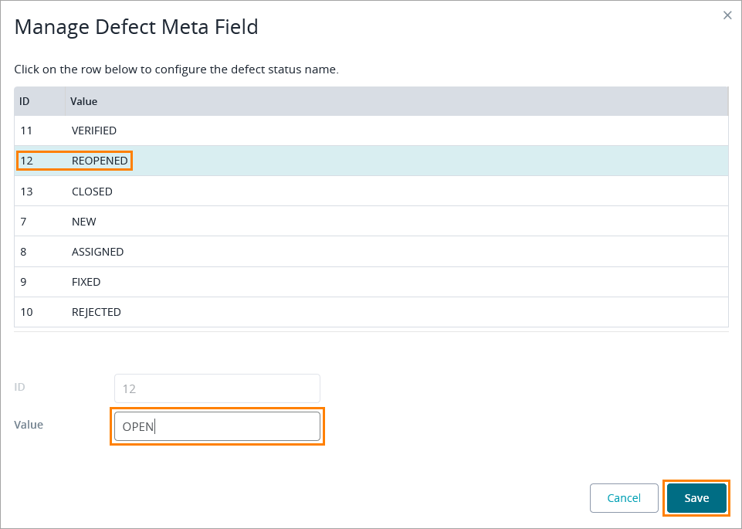Click the ID cell showing 13
Image resolution: width=742 pixels, height=529 pixels.
tap(26, 192)
